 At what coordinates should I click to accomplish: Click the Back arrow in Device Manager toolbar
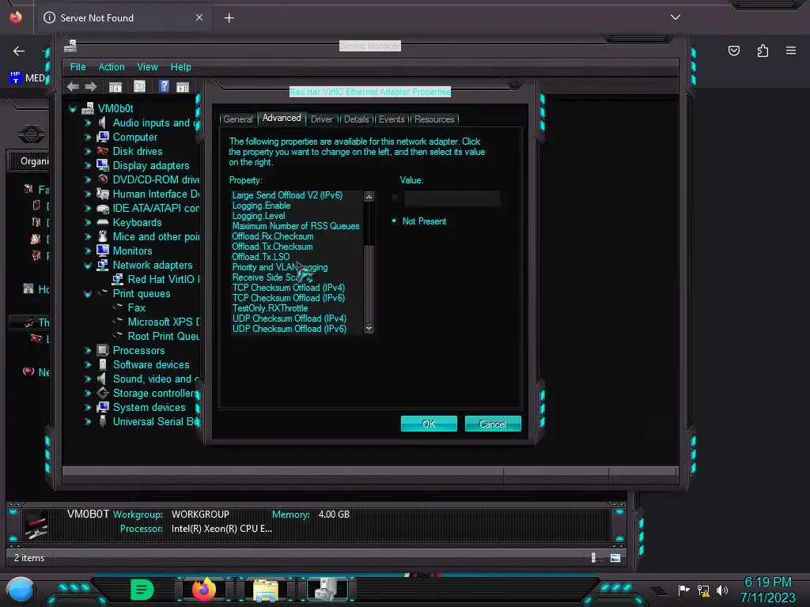coord(73,87)
